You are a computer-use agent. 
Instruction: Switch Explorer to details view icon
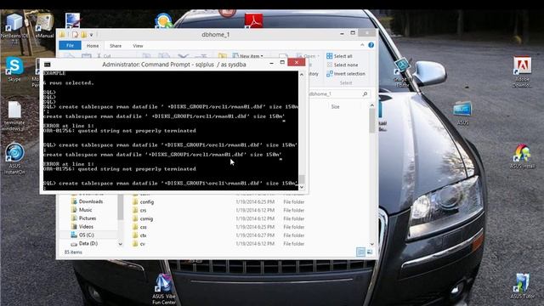[360, 252]
